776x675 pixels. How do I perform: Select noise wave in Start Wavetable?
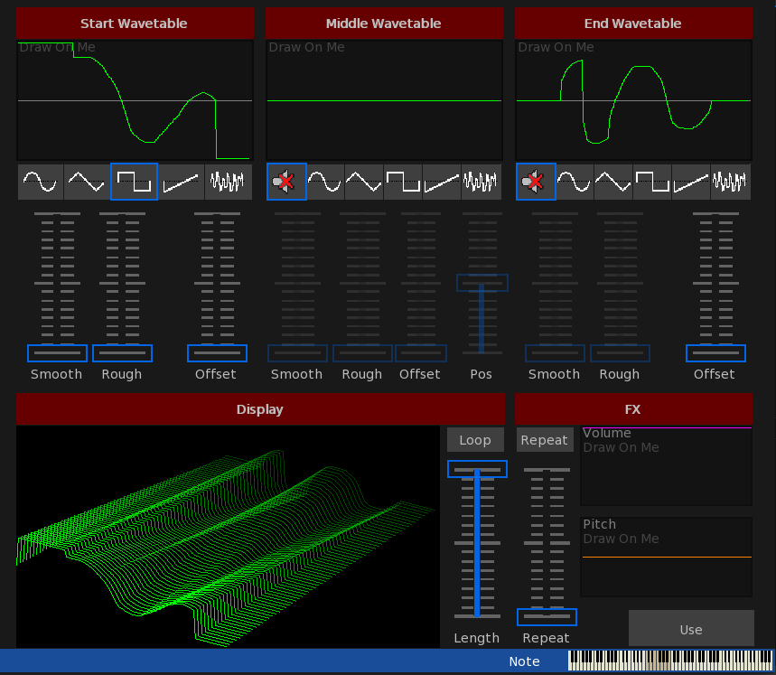228,182
